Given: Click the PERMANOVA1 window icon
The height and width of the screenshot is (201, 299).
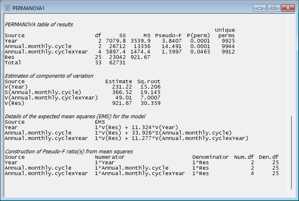Looking at the screenshot, I should click(7, 8).
